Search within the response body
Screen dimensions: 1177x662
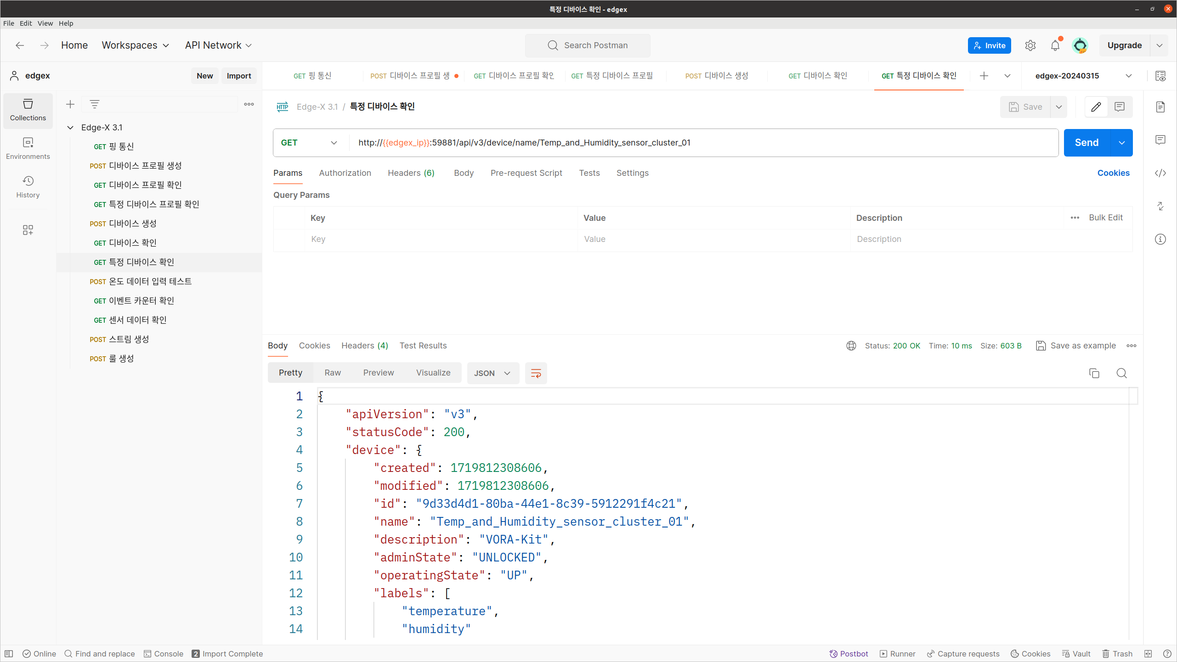tap(1121, 373)
